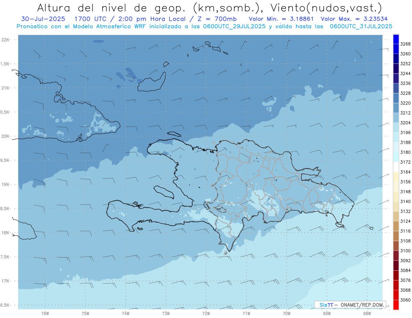Pick the light blue swatch between 3204 and 3196

[396, 128]
